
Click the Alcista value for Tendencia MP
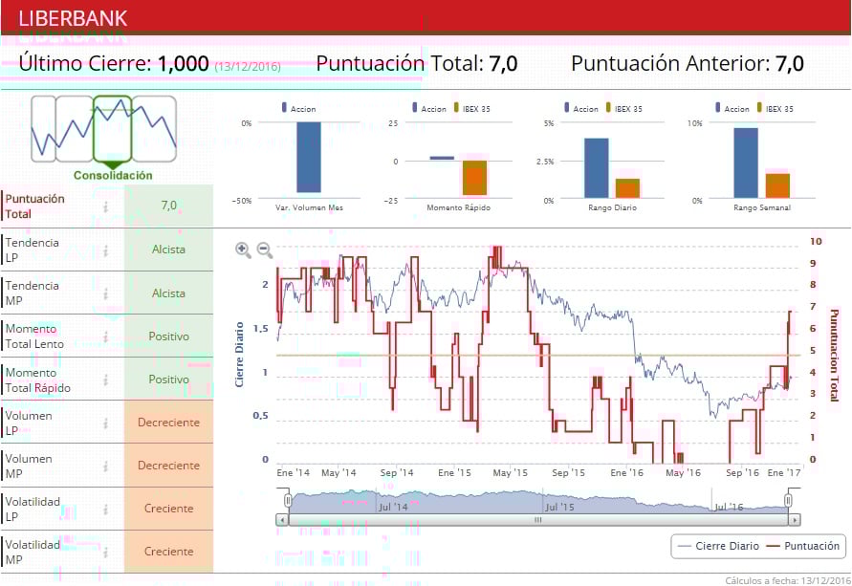tap(168, 293)
